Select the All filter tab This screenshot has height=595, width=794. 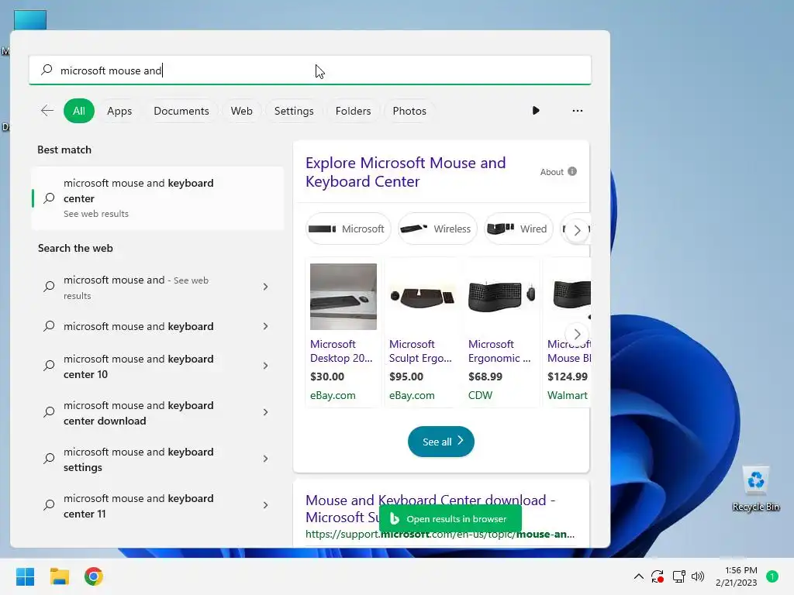79,111
